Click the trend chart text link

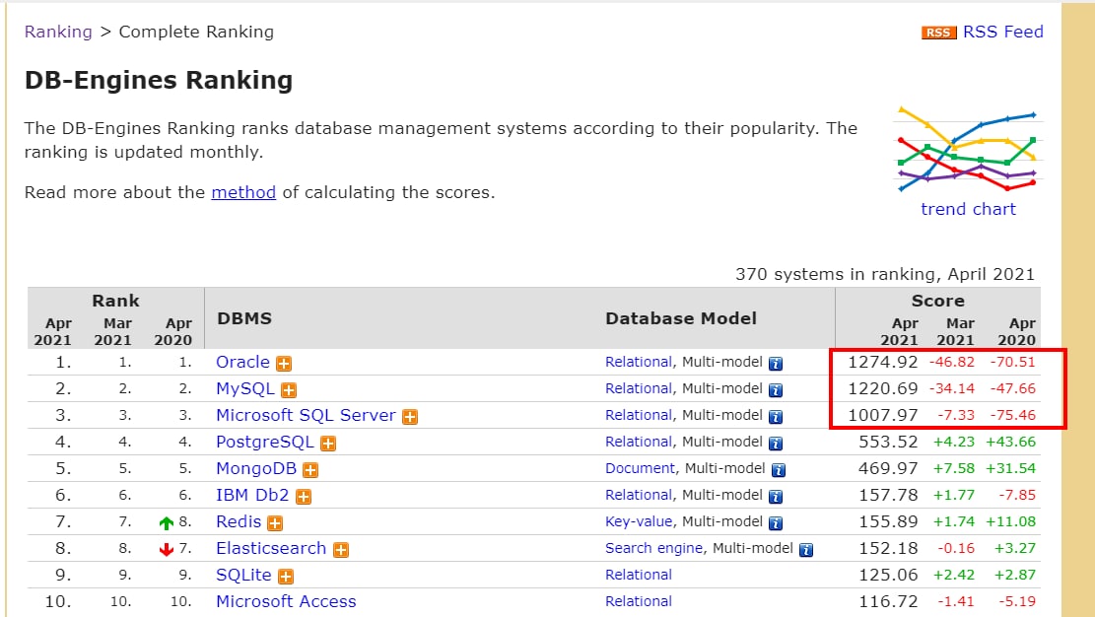(968, 209)
